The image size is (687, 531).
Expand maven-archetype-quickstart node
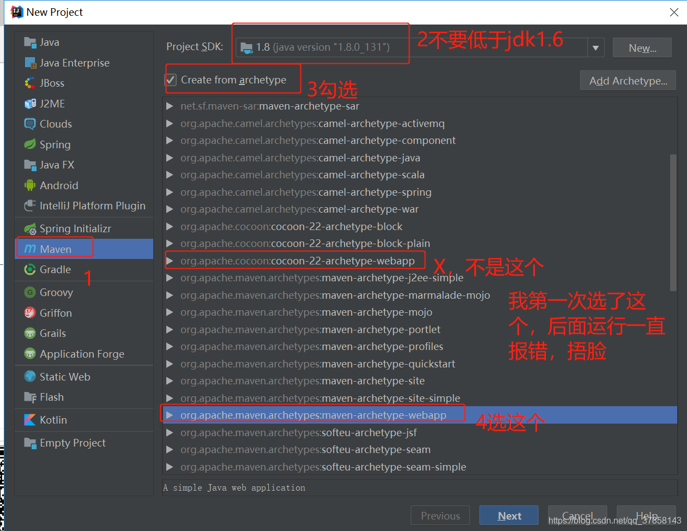click(170, 364)
